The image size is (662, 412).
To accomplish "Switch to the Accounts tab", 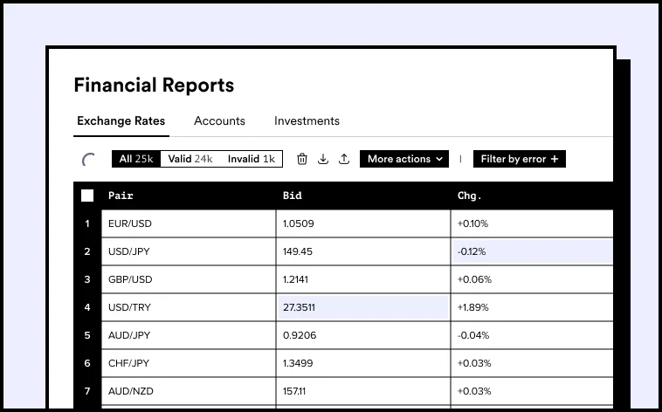I will 219,121.
